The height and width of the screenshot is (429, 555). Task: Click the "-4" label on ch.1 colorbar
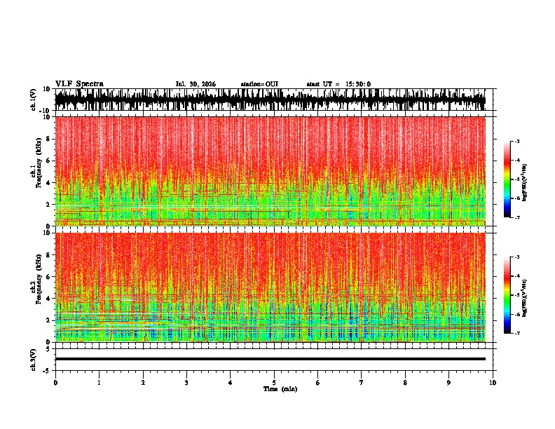click(516, 160)
